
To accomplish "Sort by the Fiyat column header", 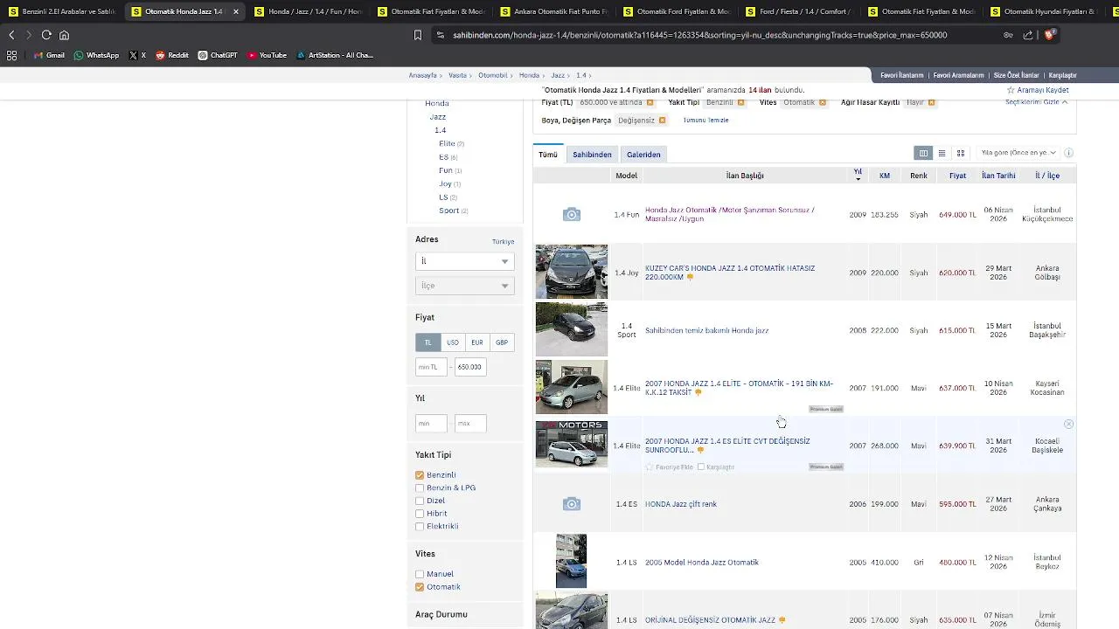I will pos(957,176).
